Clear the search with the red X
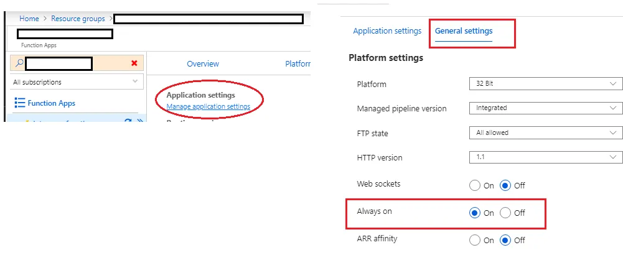The width and height of the screenshot is (623, 273). point(134,63)
